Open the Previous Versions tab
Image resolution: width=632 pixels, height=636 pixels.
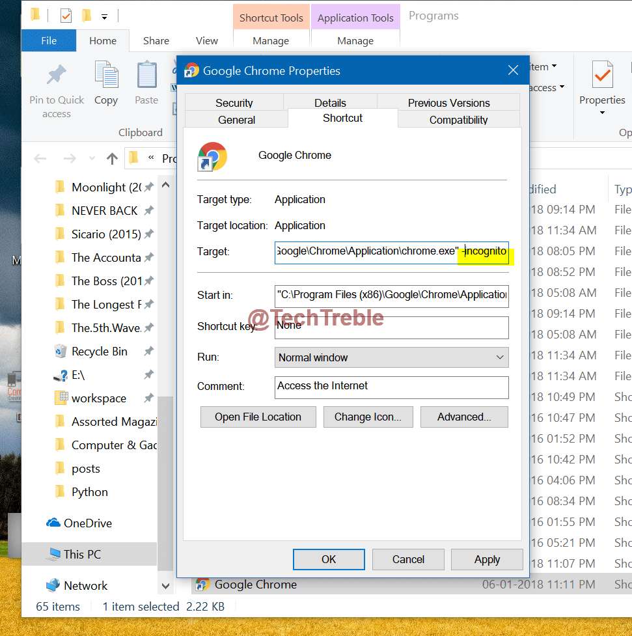point(448,103)
